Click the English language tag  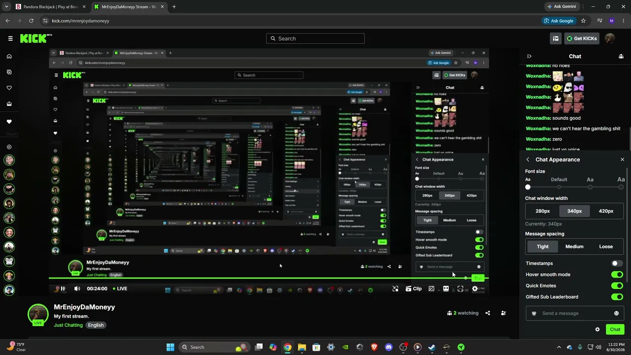(96, 325)
